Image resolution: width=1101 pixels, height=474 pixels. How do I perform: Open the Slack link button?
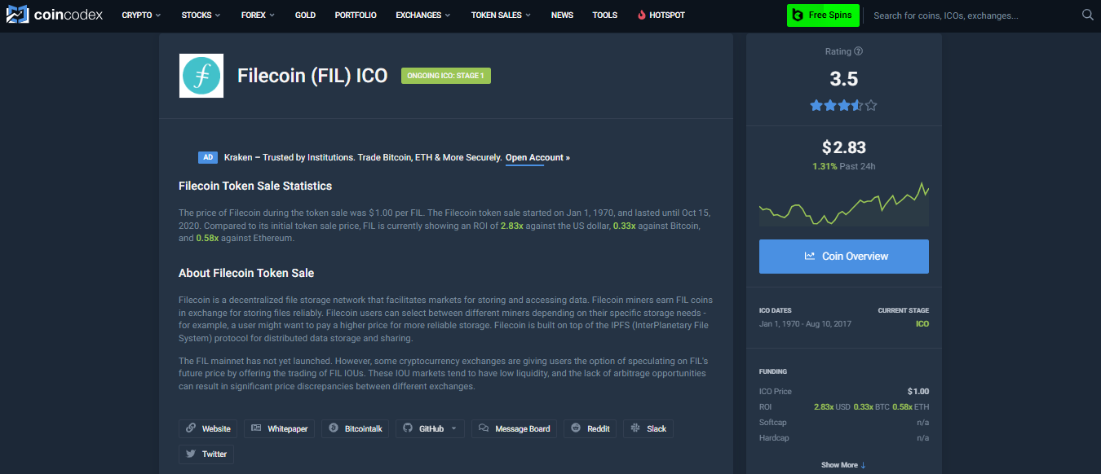tap(648, 428)
